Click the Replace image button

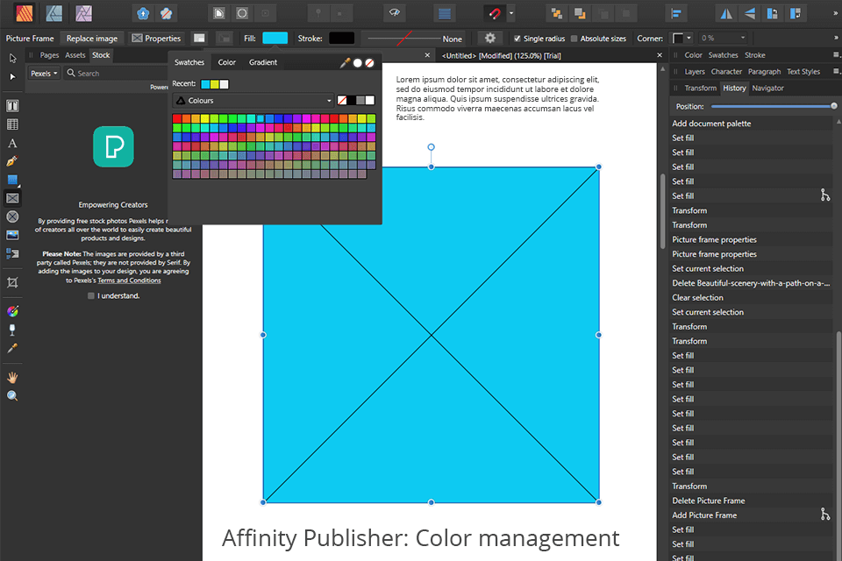click(92, 38)
